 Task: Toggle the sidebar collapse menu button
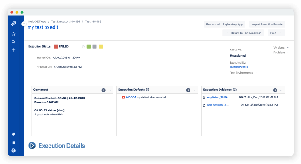[24, 24]
